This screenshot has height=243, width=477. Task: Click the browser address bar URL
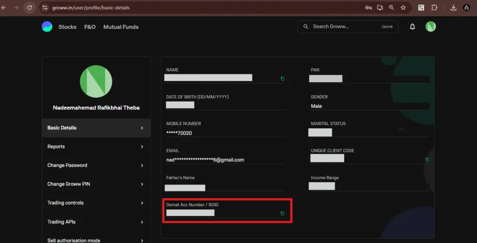(x=91, y=7)
